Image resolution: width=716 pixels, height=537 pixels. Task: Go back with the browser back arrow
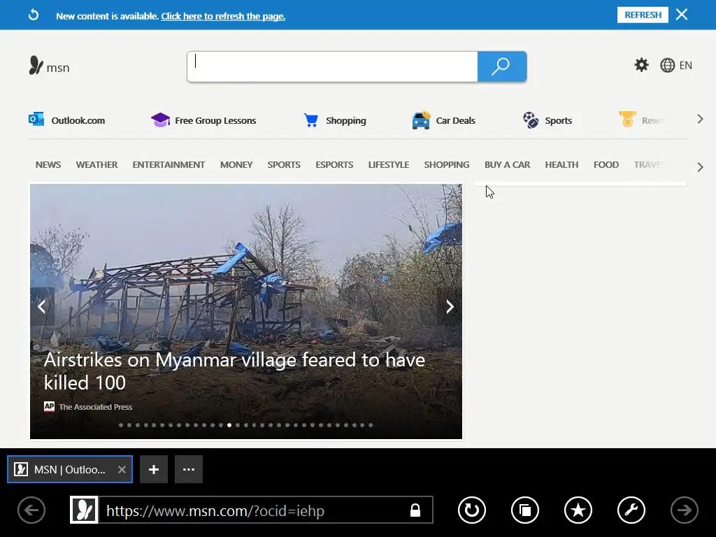coord(31,510)
